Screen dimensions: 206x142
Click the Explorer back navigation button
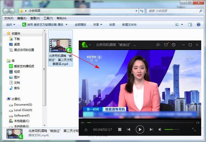[6, 11]
